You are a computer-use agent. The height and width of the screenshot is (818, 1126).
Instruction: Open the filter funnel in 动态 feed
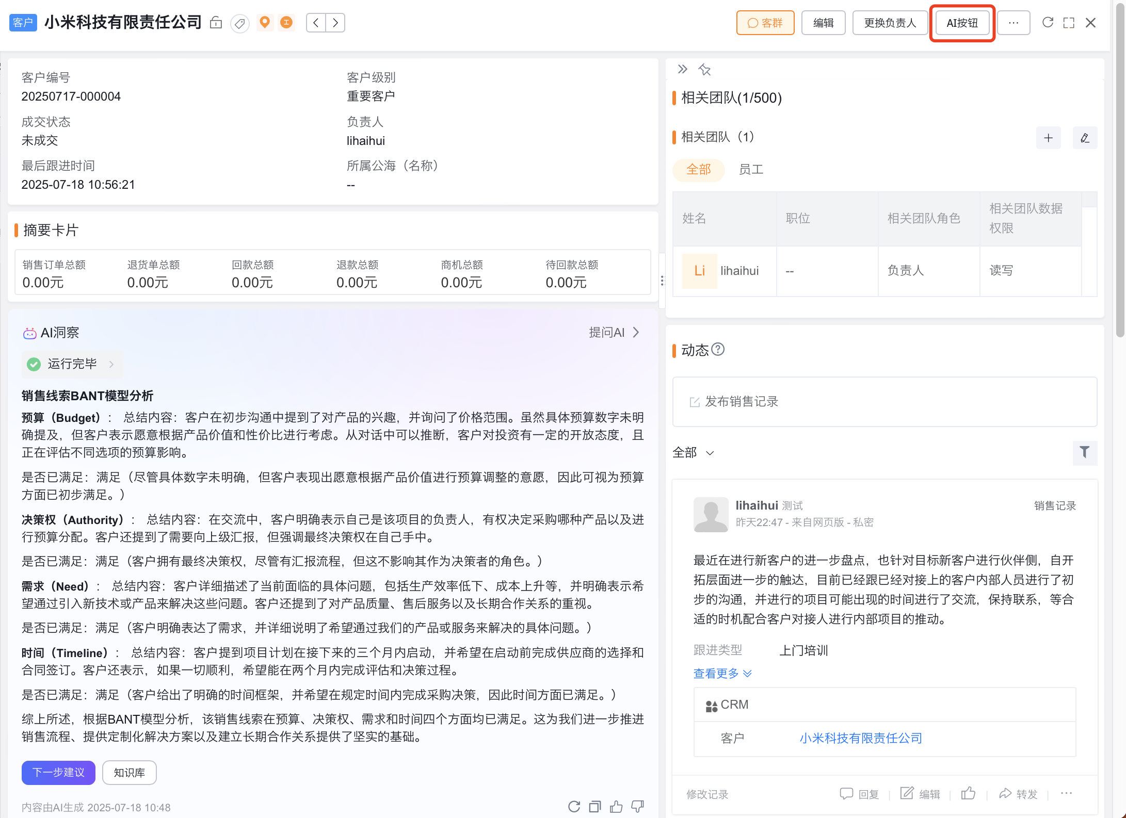point(1085,453)
